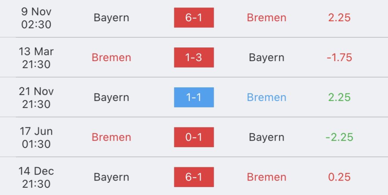The image size is (388, 195).
Task: Click the -1.75 handicap value
Action: [339, 58]
